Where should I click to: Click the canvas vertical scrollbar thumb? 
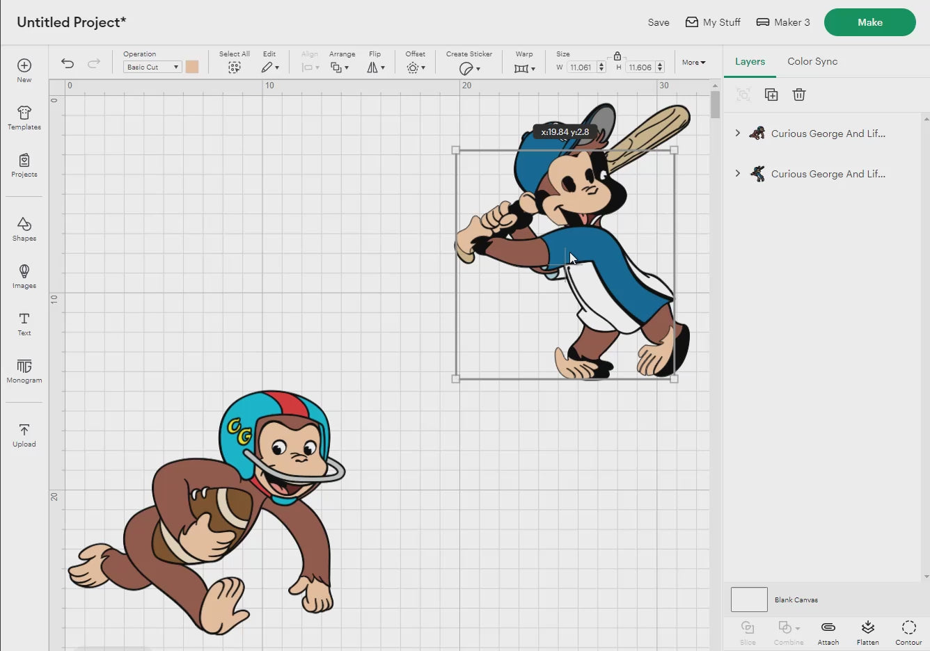pos(715,105)
